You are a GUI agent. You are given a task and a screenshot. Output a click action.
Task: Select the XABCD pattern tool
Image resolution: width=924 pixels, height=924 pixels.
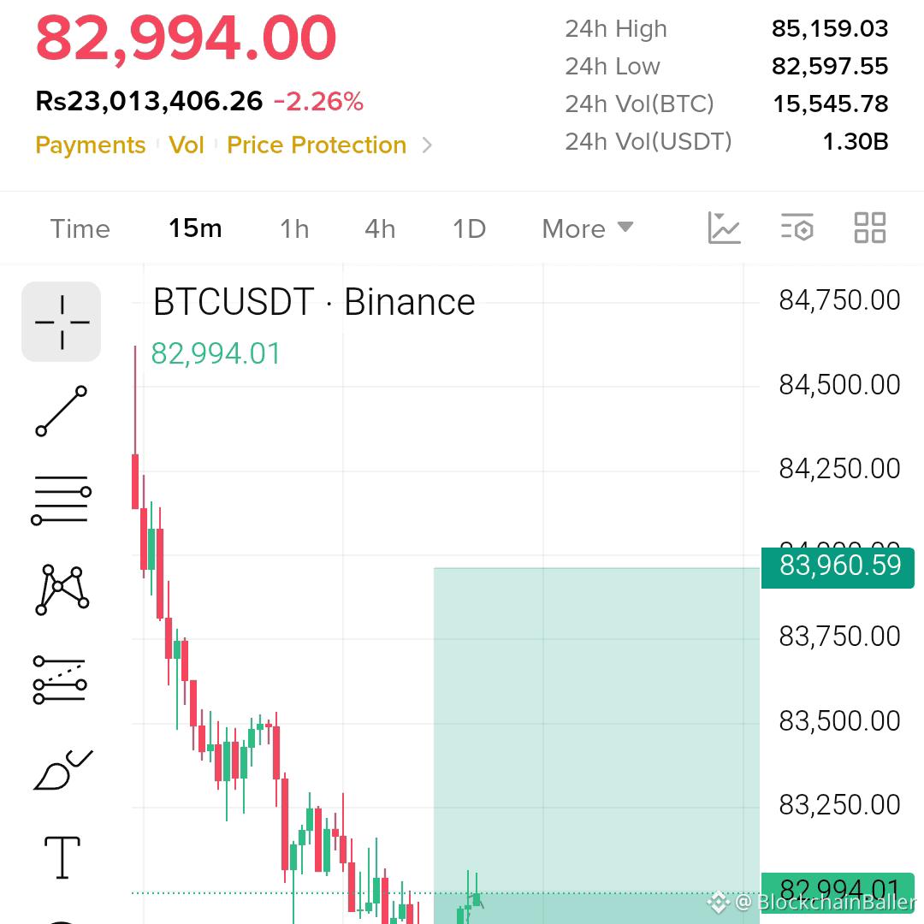pos(62,589)
